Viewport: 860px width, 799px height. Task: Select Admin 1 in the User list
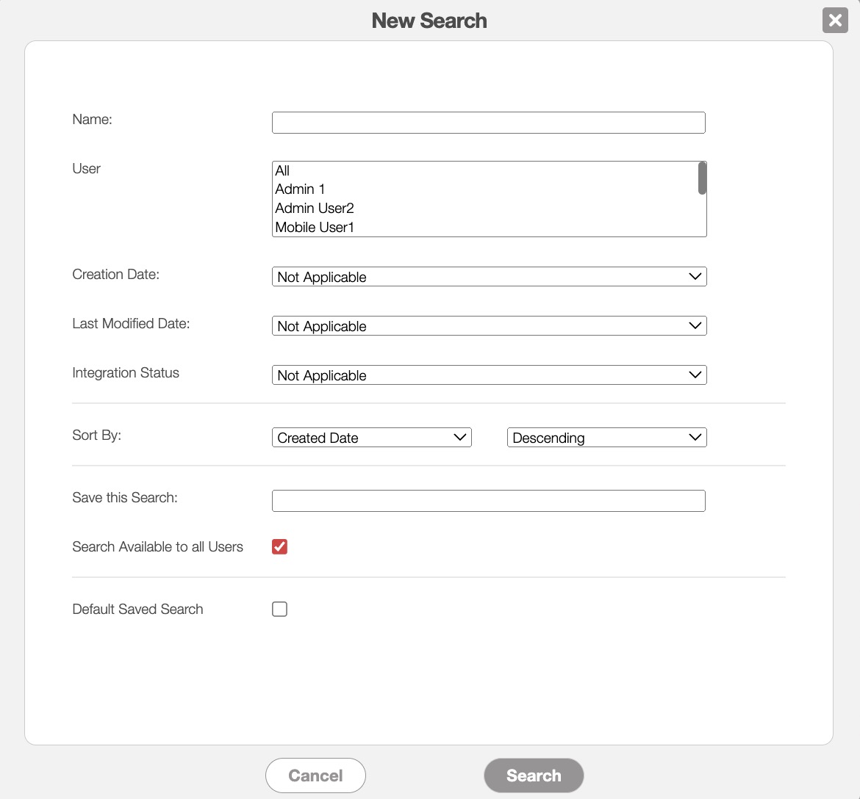300,189
